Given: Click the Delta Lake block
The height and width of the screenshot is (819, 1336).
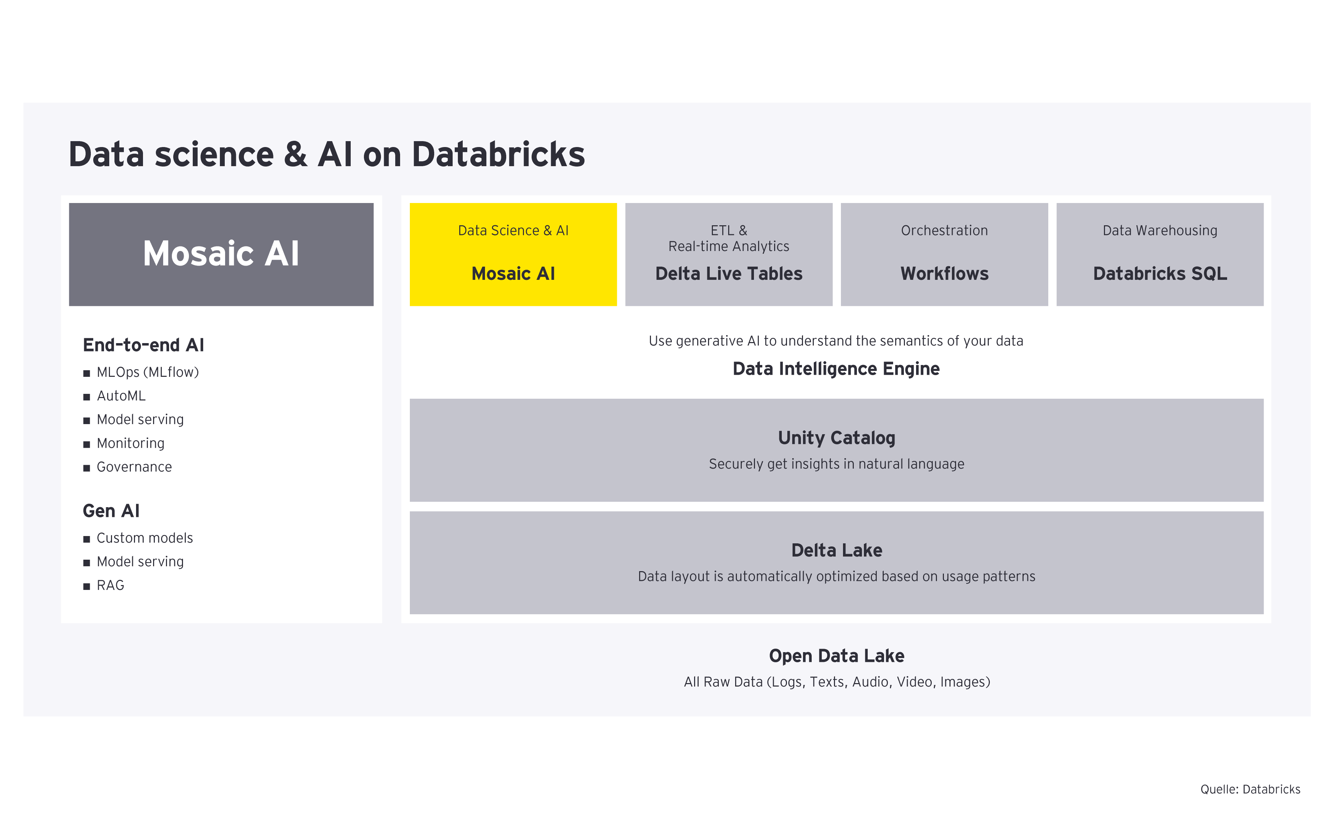Looking at the screenshot, I should [x=836, y=562].
